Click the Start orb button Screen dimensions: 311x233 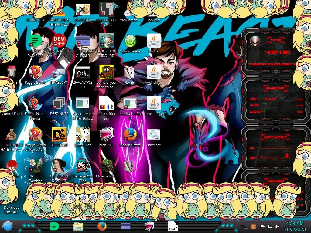tap(8, 226)
